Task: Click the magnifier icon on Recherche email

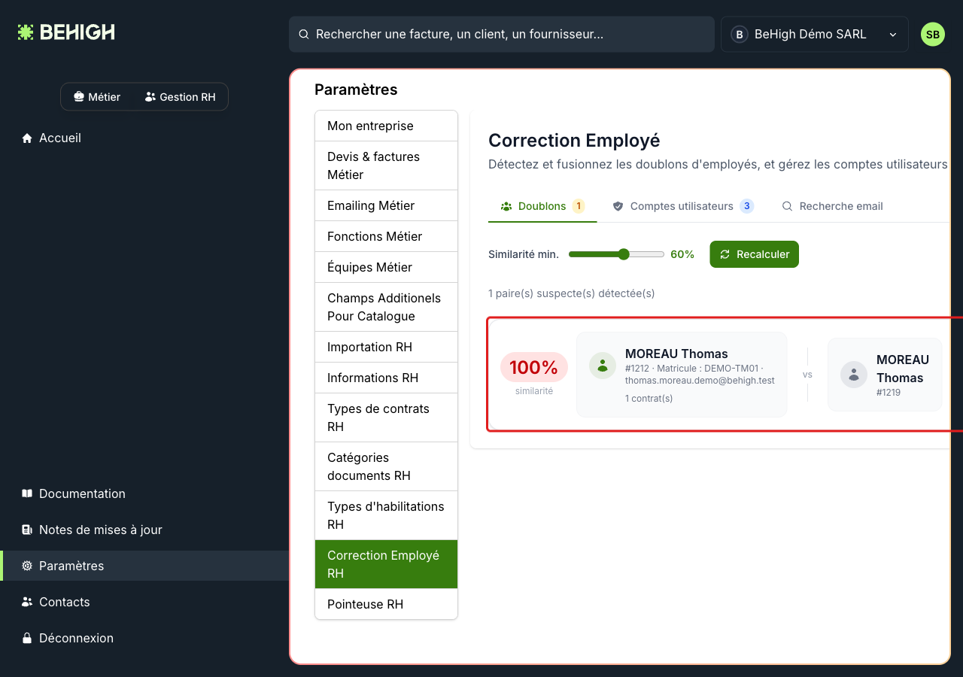Action: tap(788, 206)
